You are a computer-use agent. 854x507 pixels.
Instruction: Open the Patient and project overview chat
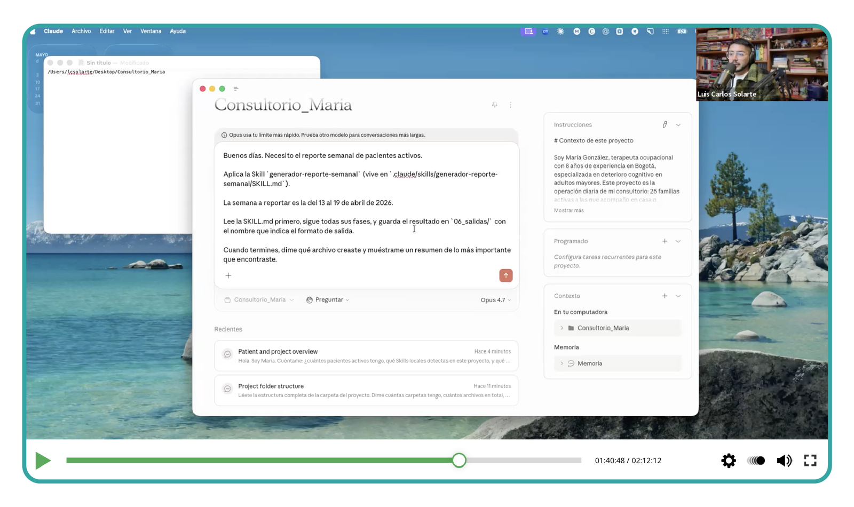[366, 355]
